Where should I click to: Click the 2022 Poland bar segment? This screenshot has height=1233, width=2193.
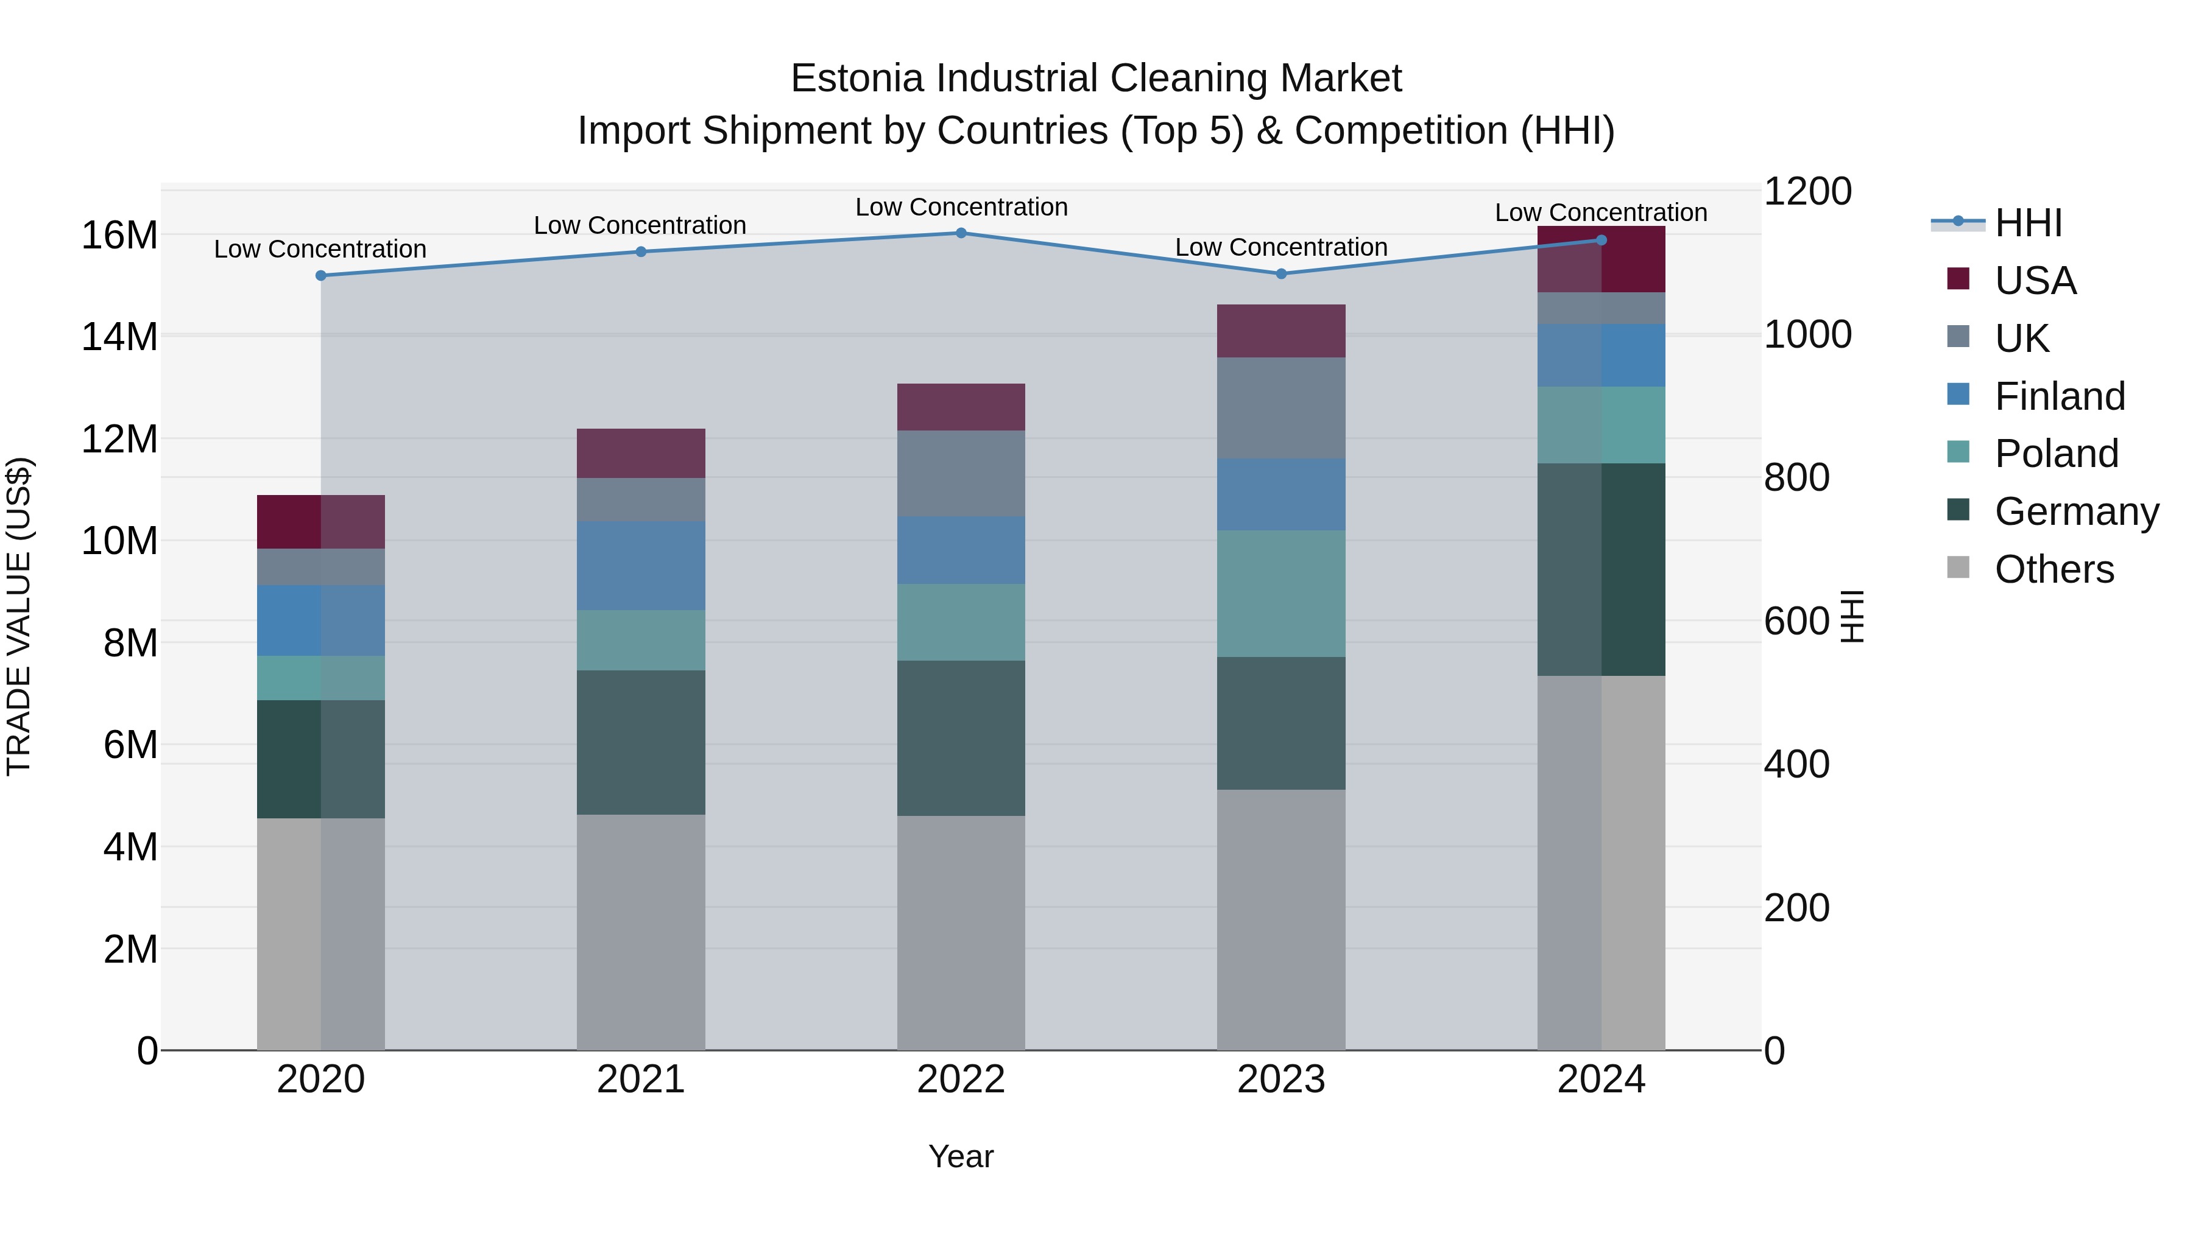tap(961, 622)
